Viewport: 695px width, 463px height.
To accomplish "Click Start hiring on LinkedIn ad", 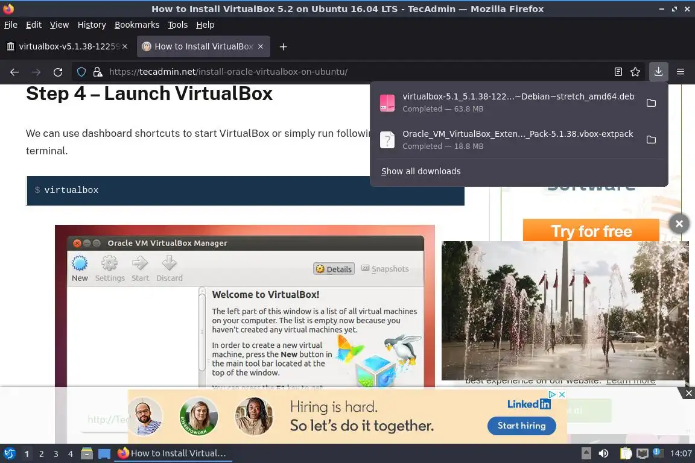I will point(521,426).
